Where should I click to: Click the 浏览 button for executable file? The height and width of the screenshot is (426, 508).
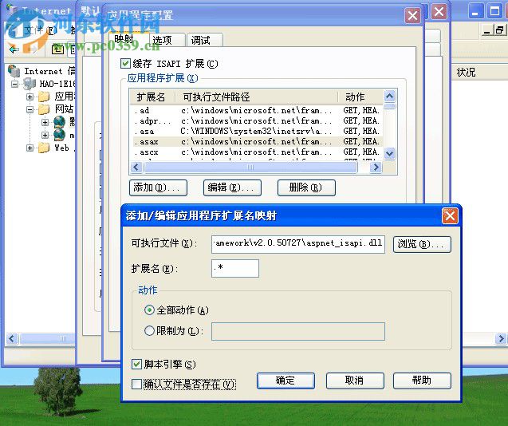(422, 244)
